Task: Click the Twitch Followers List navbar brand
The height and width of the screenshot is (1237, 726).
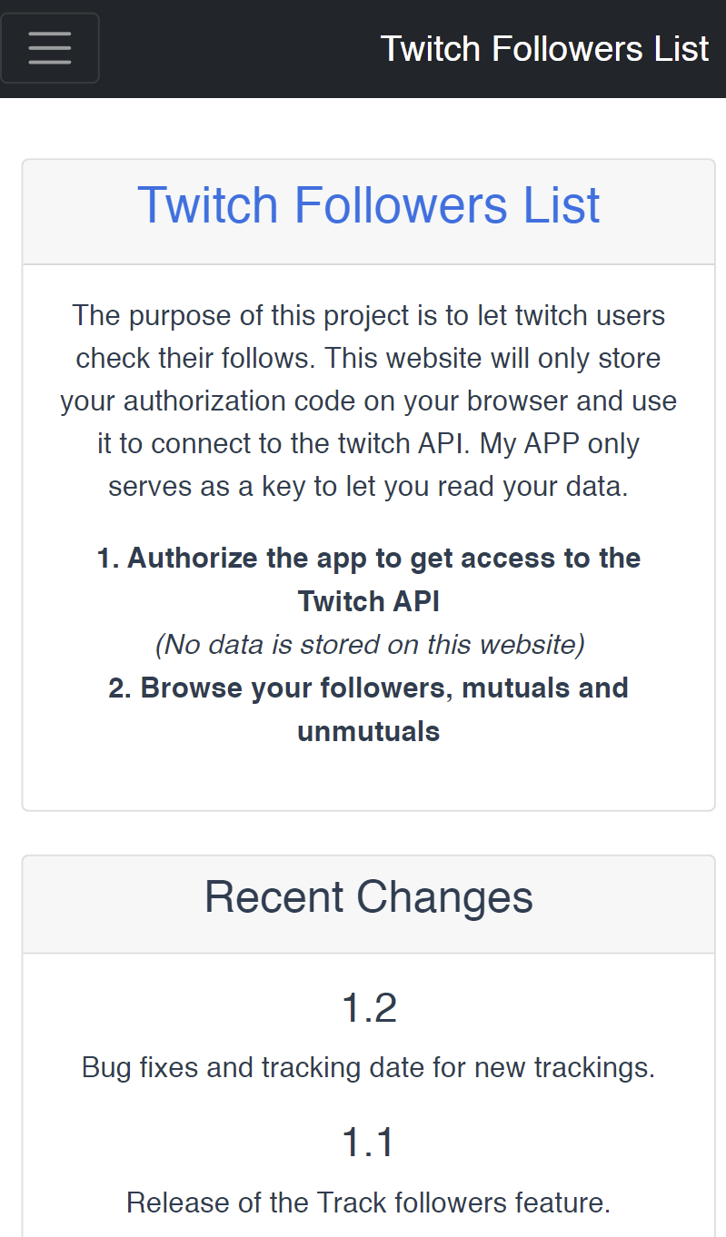Action: point(544,49)
